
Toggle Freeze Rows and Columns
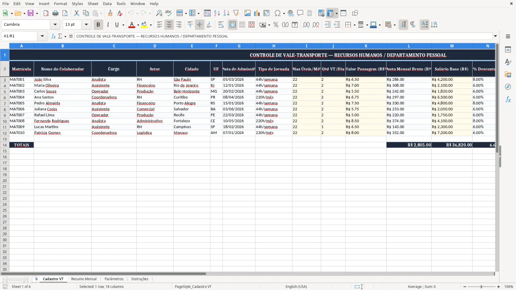pos(330,13)
